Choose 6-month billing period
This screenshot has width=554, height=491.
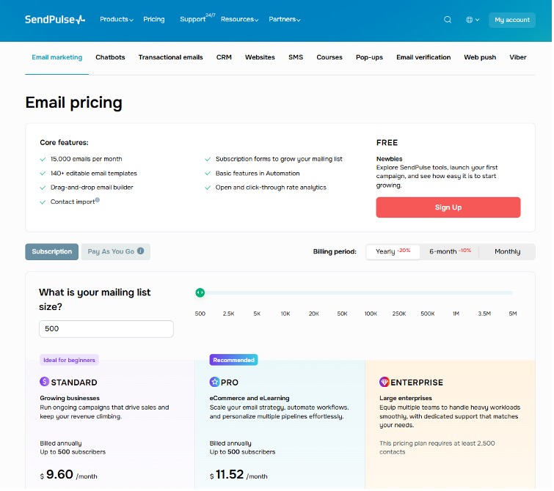coord(451,252)
